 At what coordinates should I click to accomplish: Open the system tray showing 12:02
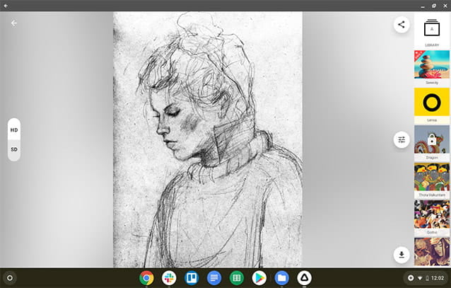pyautogui.click(x=426, y=278)
